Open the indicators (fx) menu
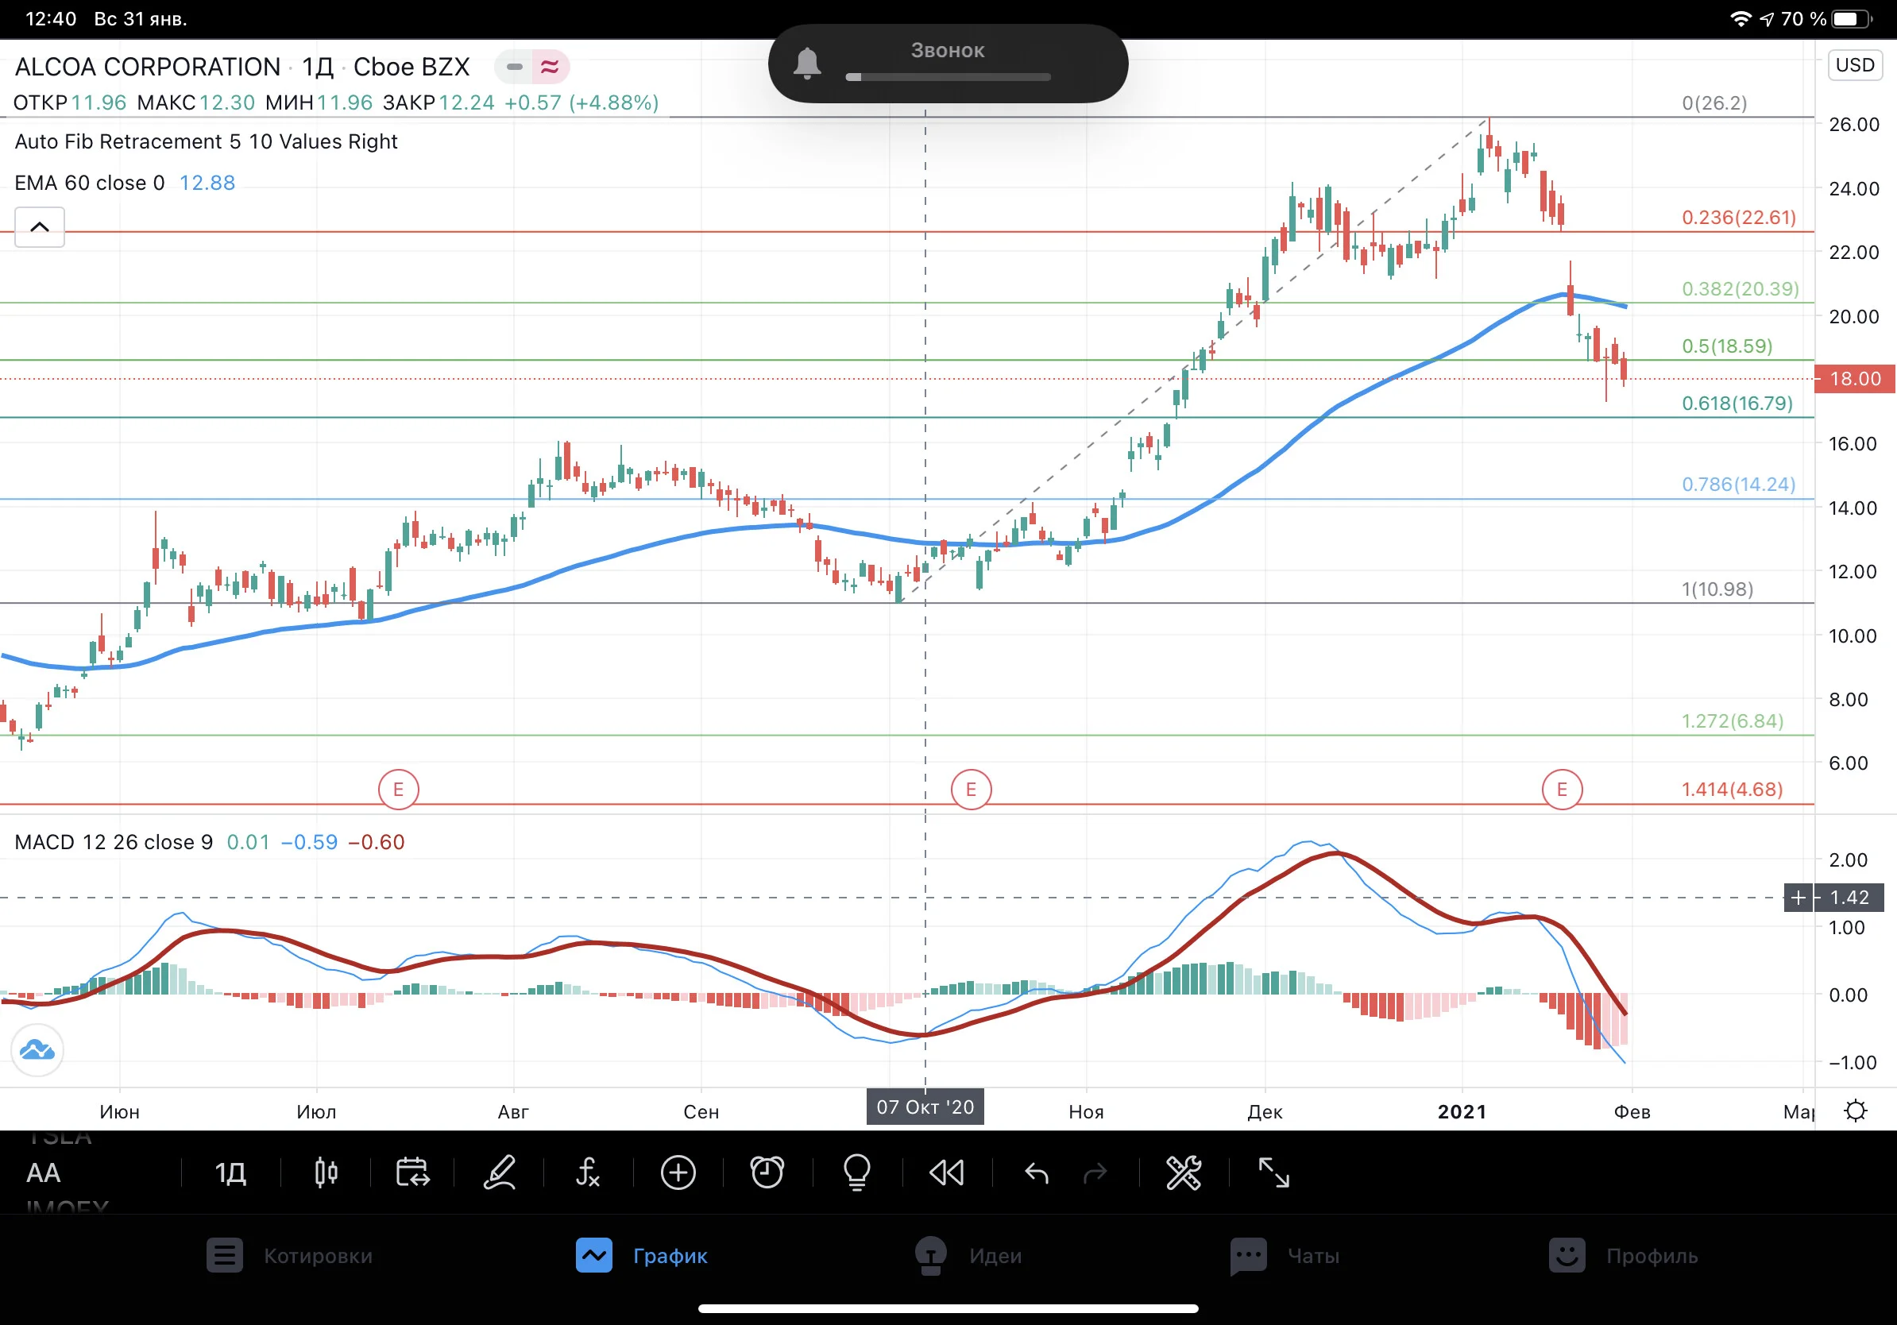The width and height of the screenshot is (1897, 1325). 587,1172
